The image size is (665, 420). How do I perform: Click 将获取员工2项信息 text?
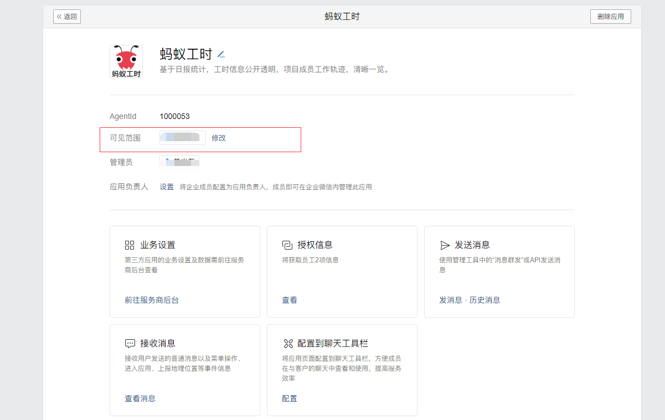coord(310,260)
